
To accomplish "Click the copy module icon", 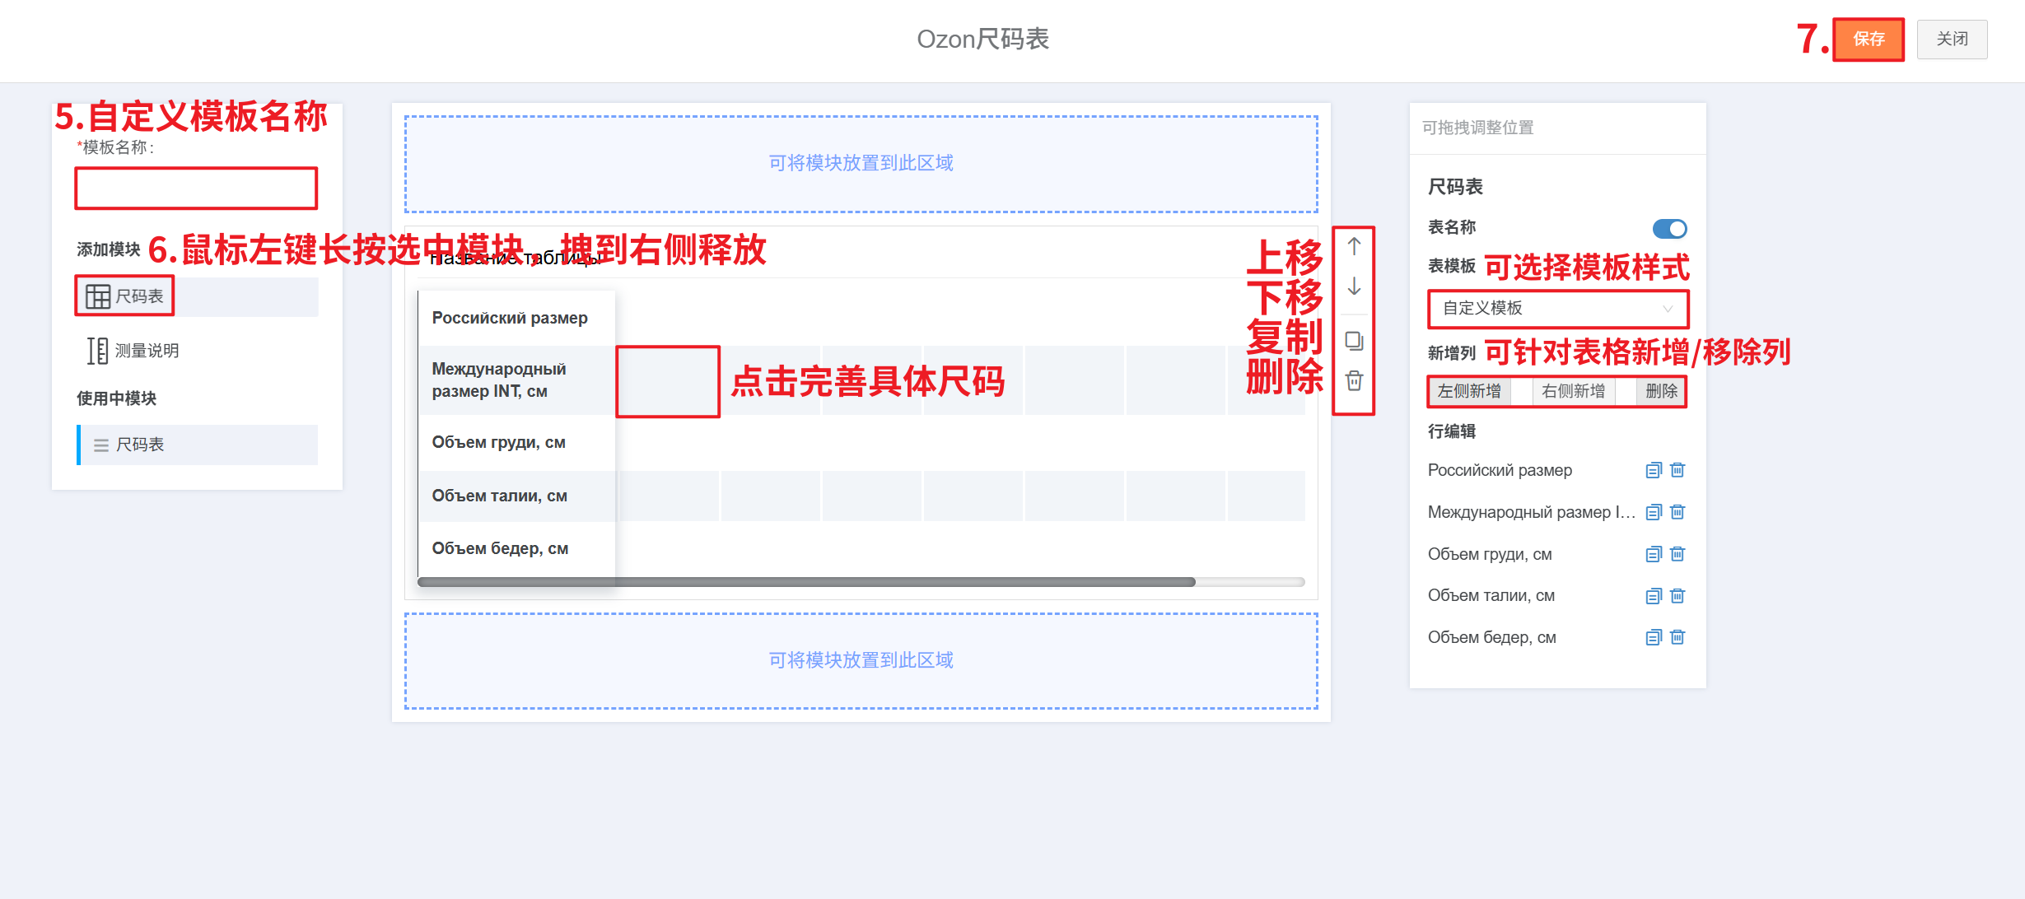I will click(1354, 341).
